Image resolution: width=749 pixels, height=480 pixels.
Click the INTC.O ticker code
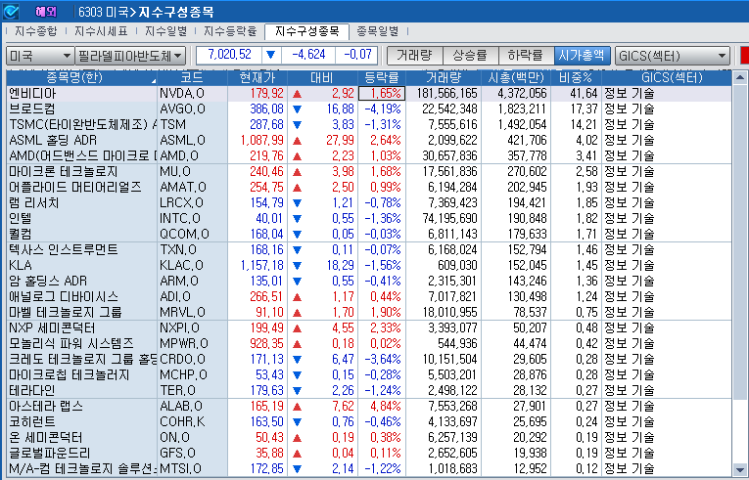(180, 219)
